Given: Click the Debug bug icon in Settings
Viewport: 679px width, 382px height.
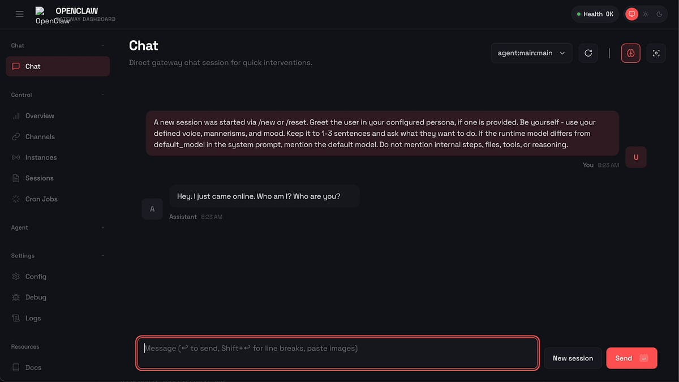Looking at the screenshot, I should pyautogui.click(x=15, y=297).
